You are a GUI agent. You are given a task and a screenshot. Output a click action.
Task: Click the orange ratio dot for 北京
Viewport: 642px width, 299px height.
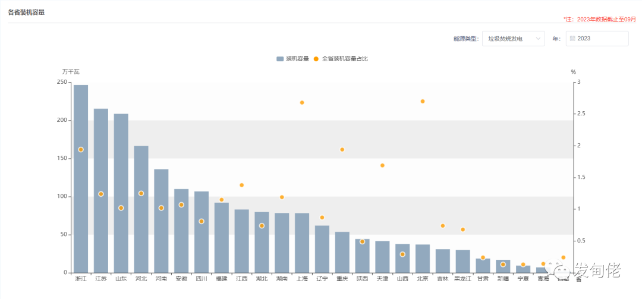point(423,101)
